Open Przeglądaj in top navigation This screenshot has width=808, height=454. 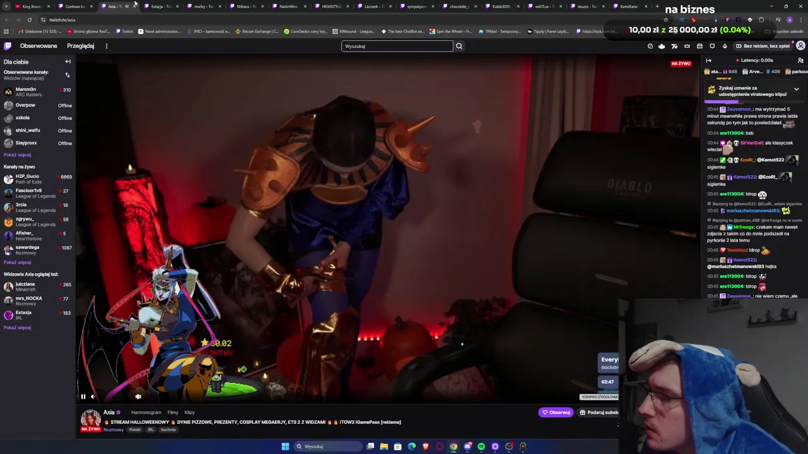click(81, 46)
